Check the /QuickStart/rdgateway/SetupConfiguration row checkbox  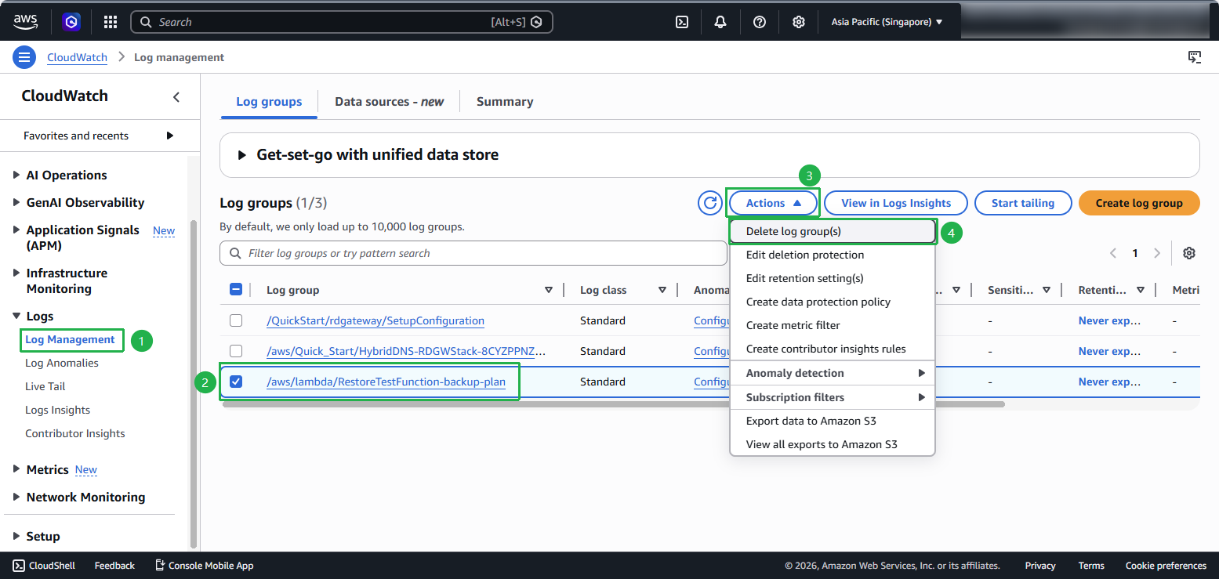click(236, 320)
